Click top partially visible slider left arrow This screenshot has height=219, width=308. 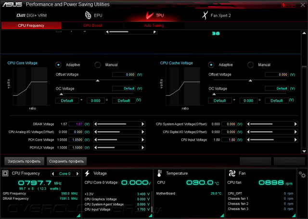coord(107,32)
